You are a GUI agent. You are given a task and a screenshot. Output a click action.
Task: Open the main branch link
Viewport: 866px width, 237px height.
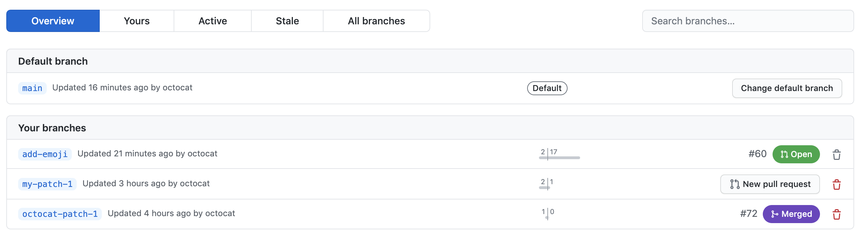coord(32,88)
